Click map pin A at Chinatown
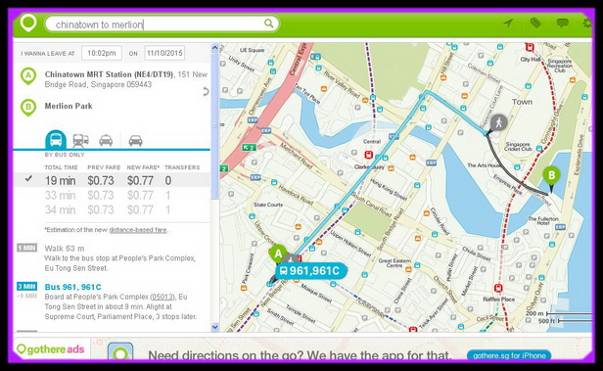The width and height of the screenshot is (603, 371). coord(278,255)
